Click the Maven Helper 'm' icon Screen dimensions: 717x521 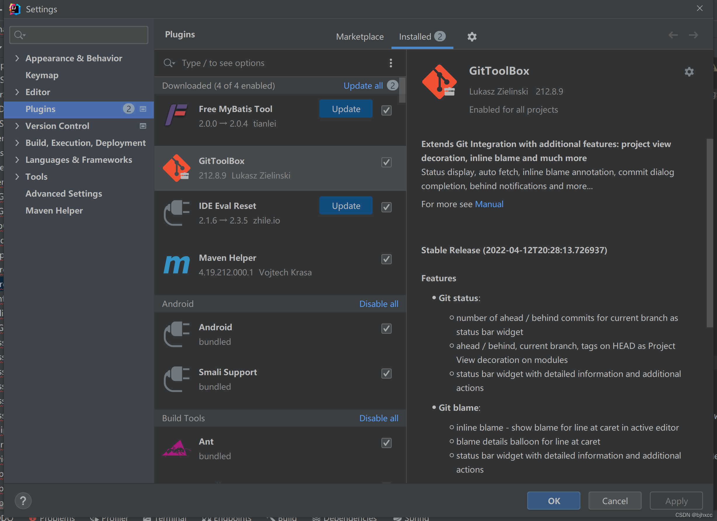point(176,265)
